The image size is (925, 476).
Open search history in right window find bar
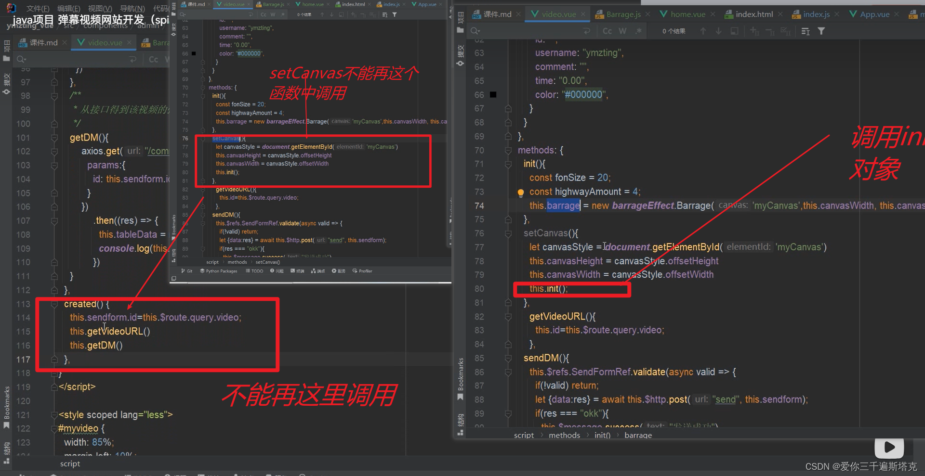[476, 31]
